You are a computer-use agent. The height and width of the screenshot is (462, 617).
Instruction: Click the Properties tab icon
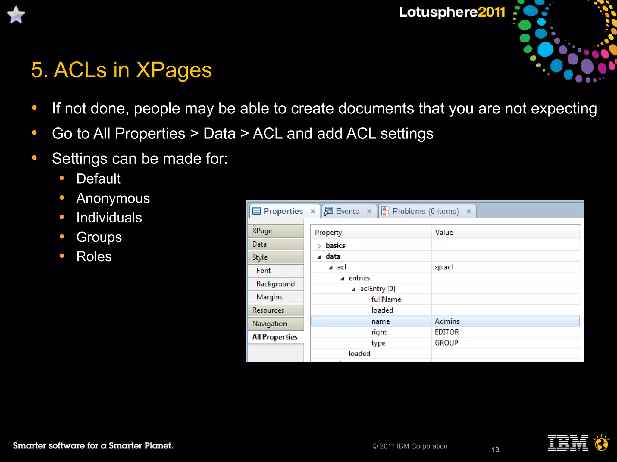256,211
